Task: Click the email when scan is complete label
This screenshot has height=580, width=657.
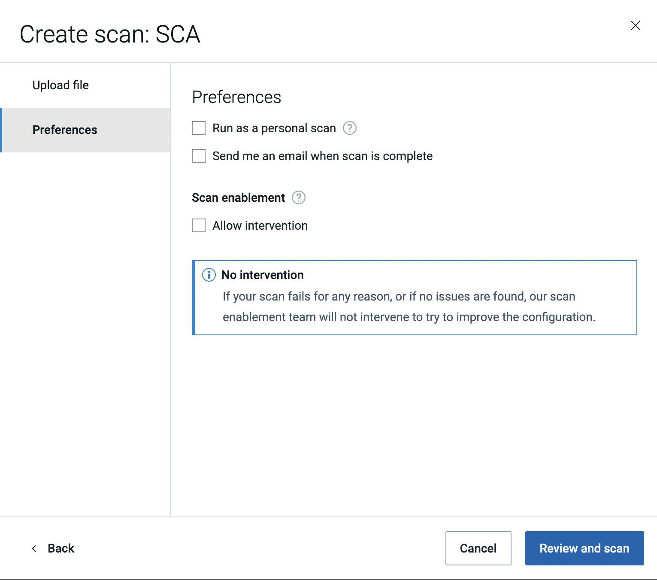Action: (322, 156)
